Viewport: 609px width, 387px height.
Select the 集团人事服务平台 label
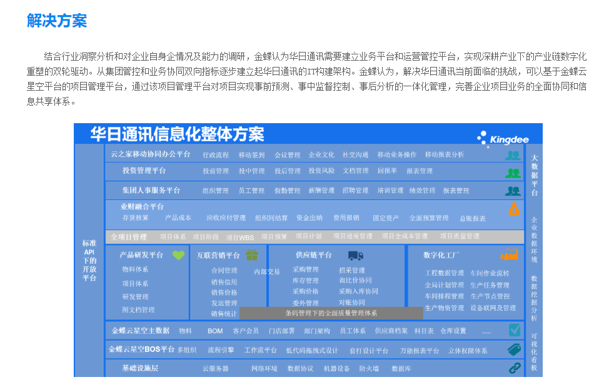click(151, 190)
